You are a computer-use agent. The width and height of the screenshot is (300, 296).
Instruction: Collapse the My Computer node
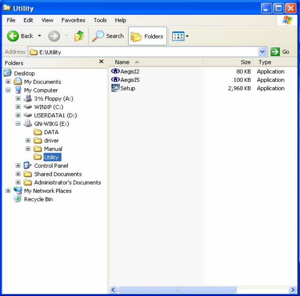point(8,90)
